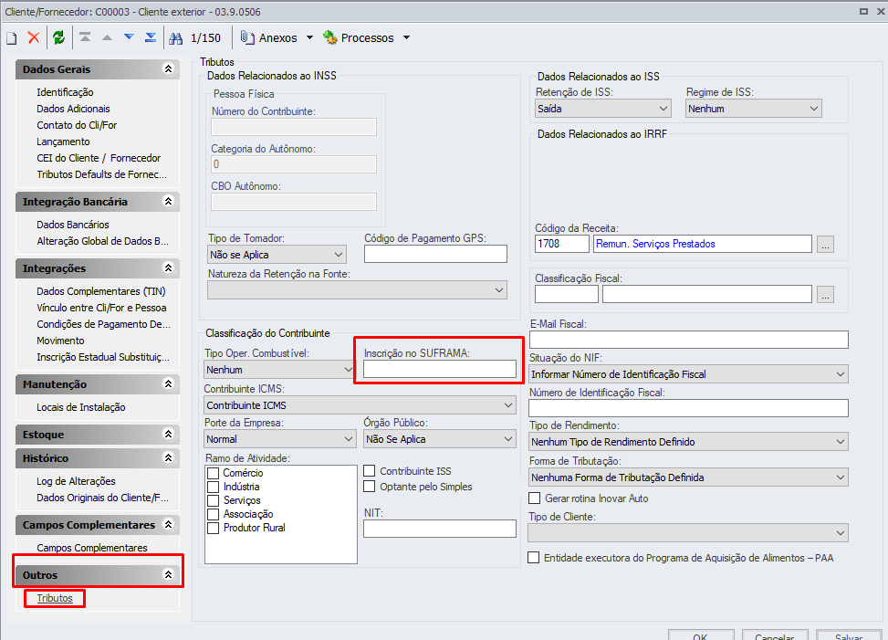Open the Tipo de Rendimento dropdown
Screen dimensions: 888x640
[689, 441]
